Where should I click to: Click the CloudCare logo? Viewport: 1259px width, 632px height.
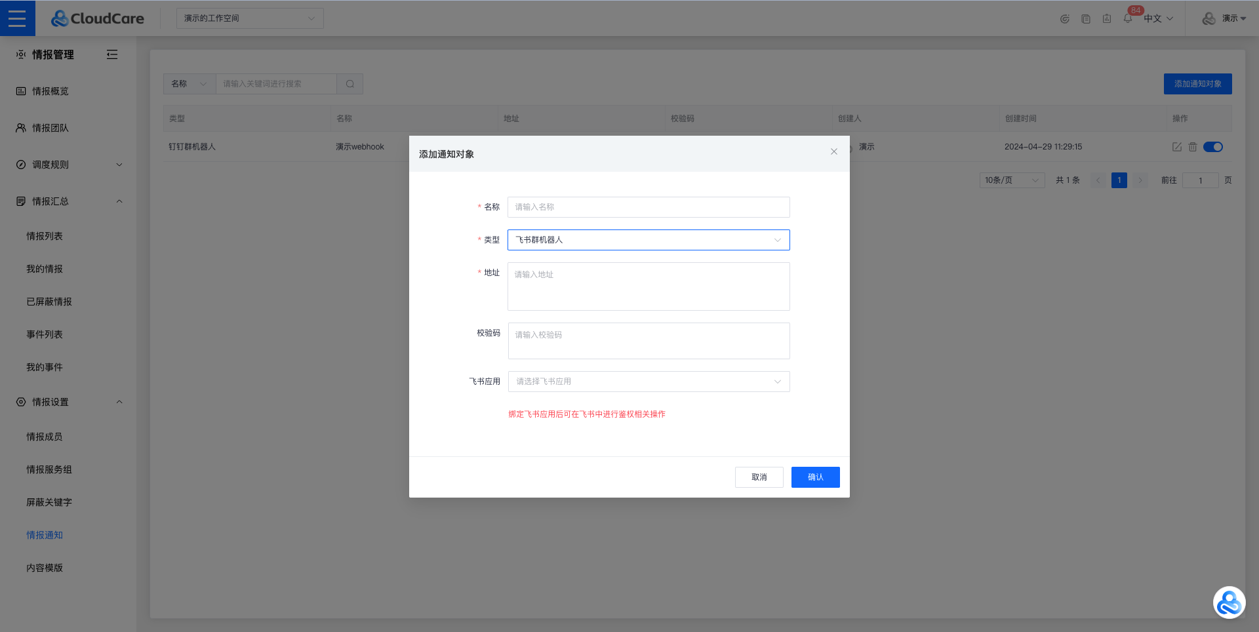98,18
